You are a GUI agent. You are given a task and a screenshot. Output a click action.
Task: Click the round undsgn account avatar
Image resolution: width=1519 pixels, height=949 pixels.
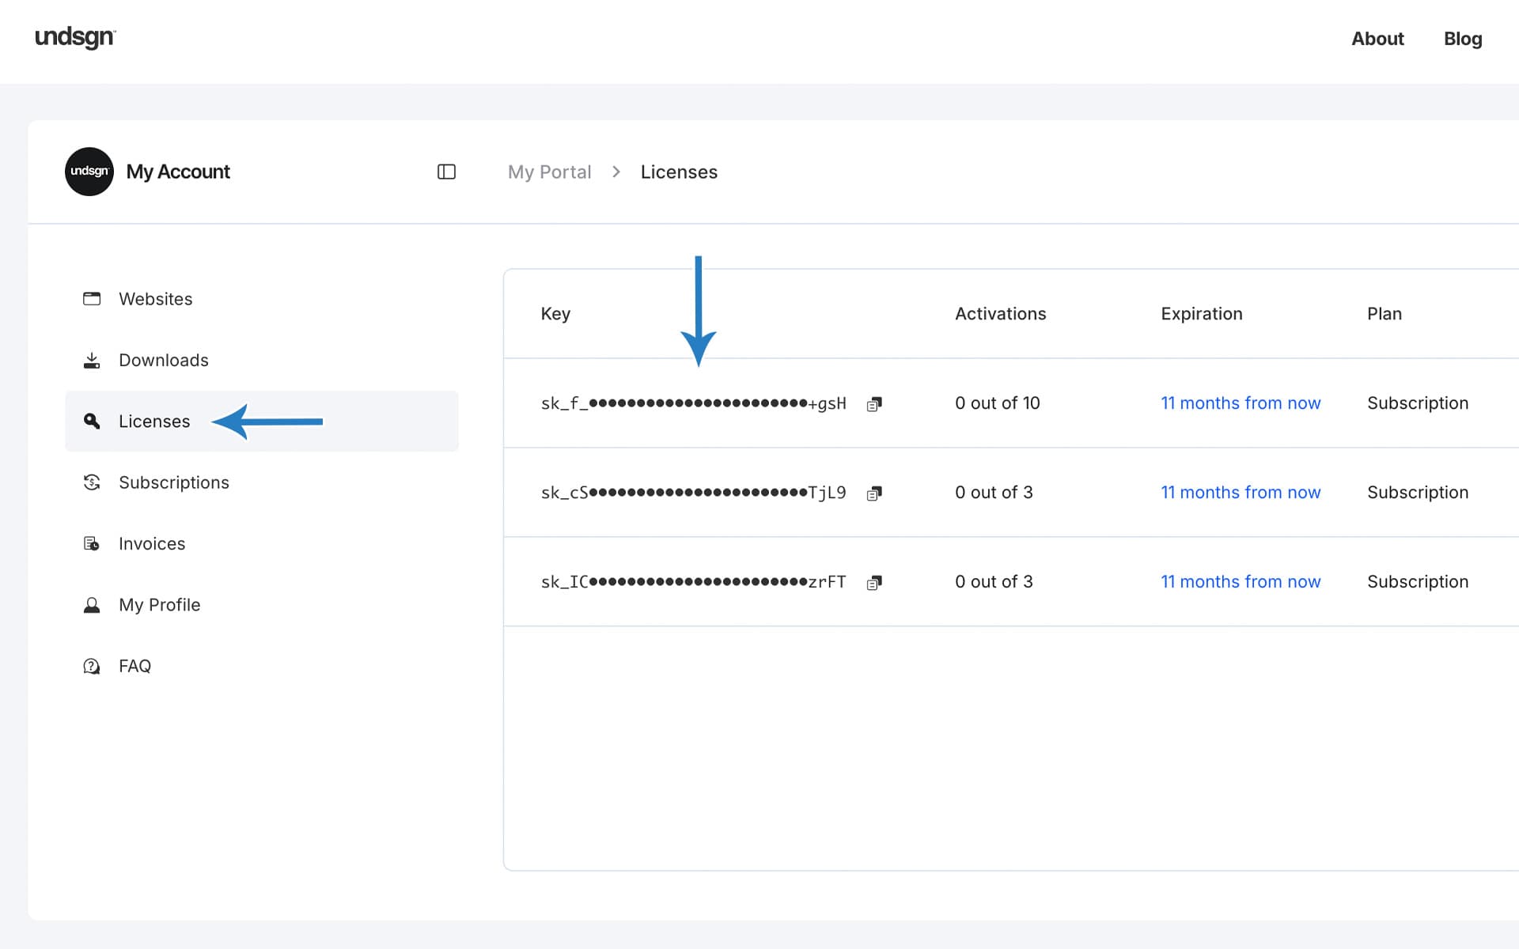(x=89, y=172)
